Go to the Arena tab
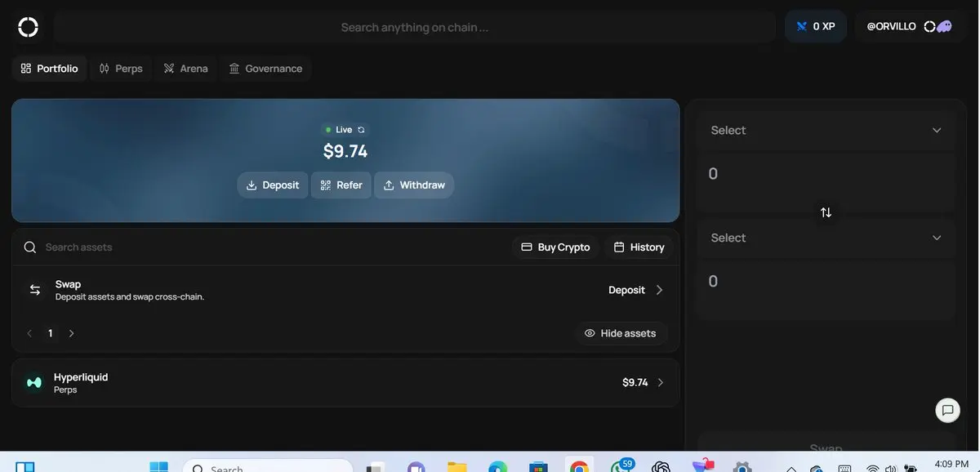Screen dimensions: 980x472 185,69
